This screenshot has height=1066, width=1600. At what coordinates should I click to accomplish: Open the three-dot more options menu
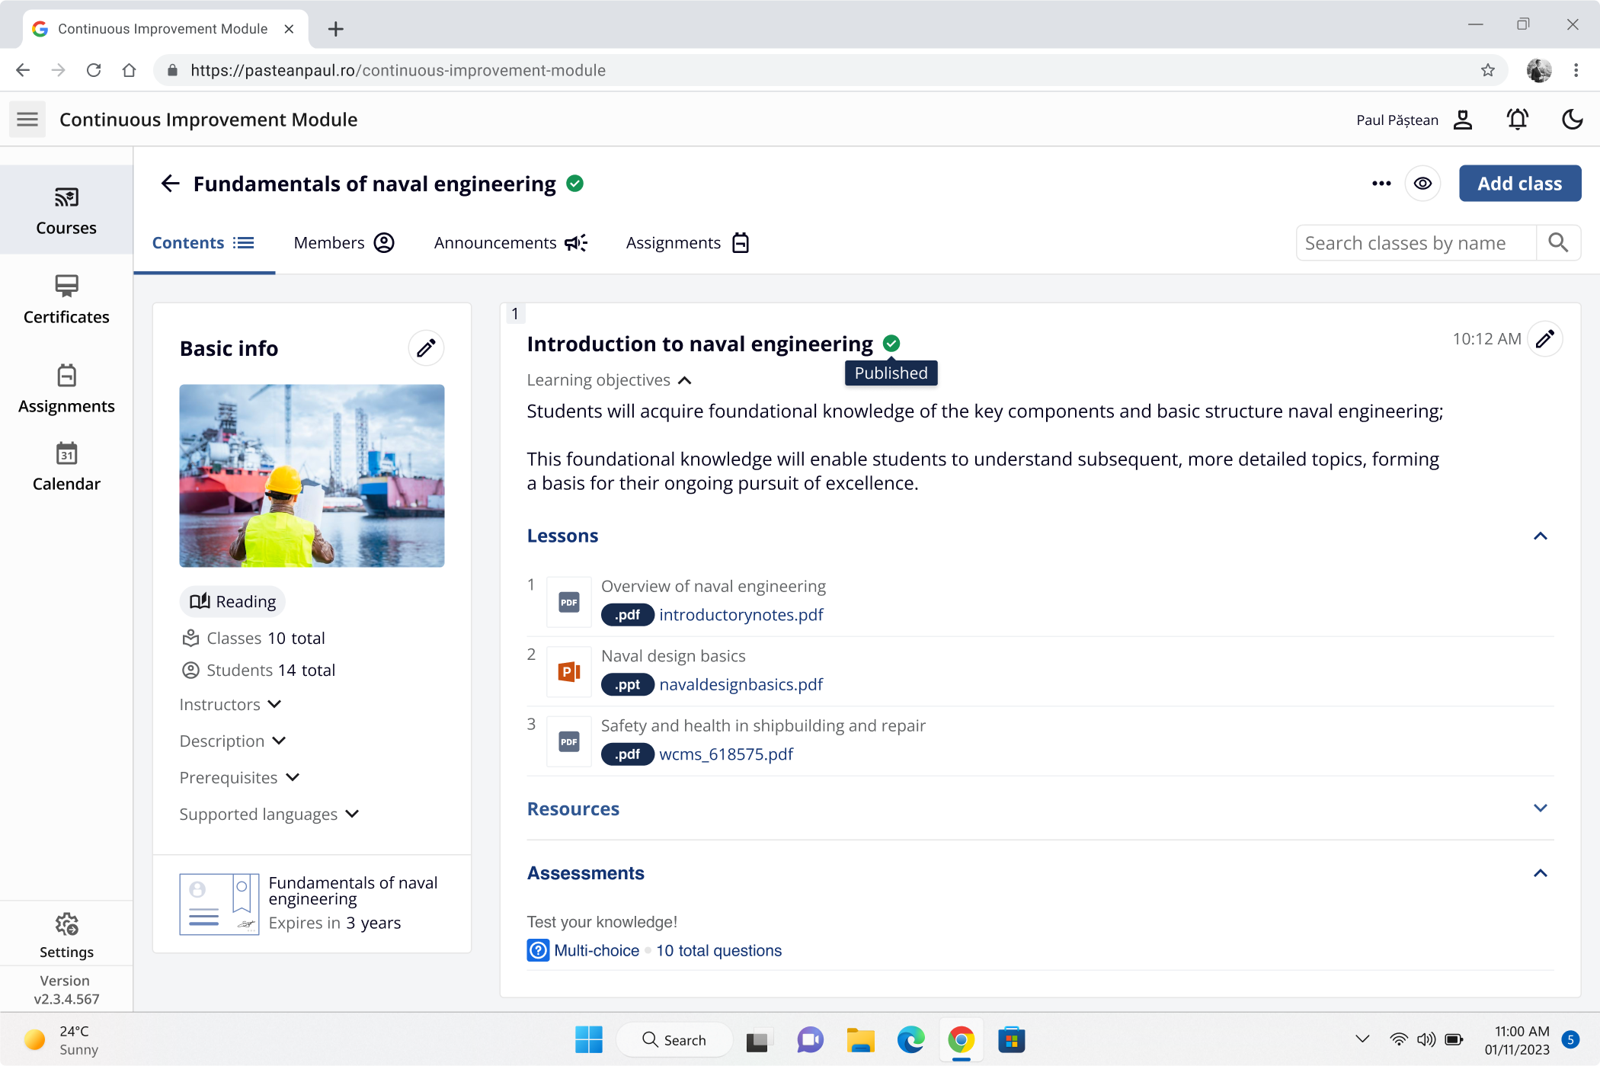(x=1381, y=184)
